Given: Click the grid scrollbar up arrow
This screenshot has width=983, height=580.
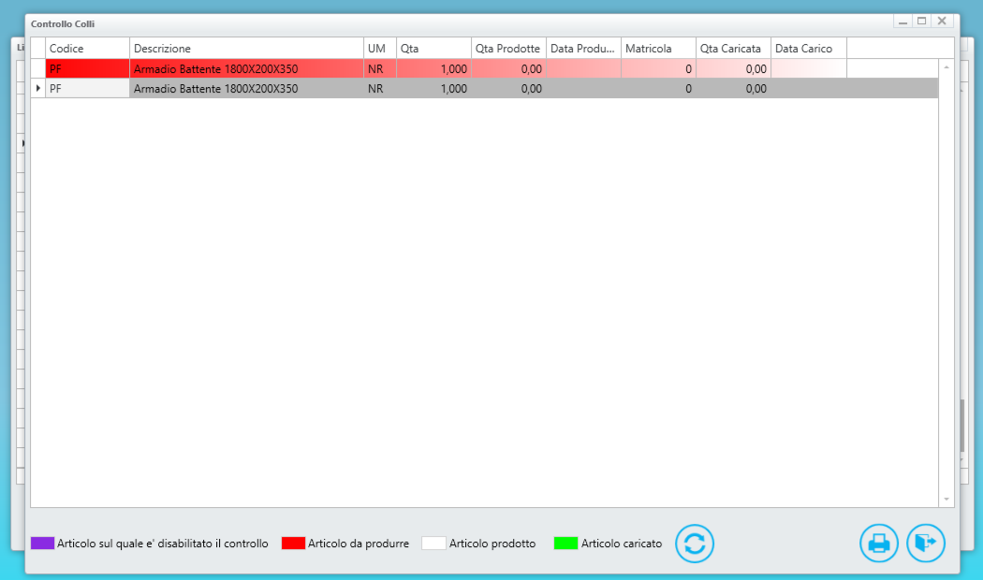Looking at the screenshot, I should pos(946,67).
